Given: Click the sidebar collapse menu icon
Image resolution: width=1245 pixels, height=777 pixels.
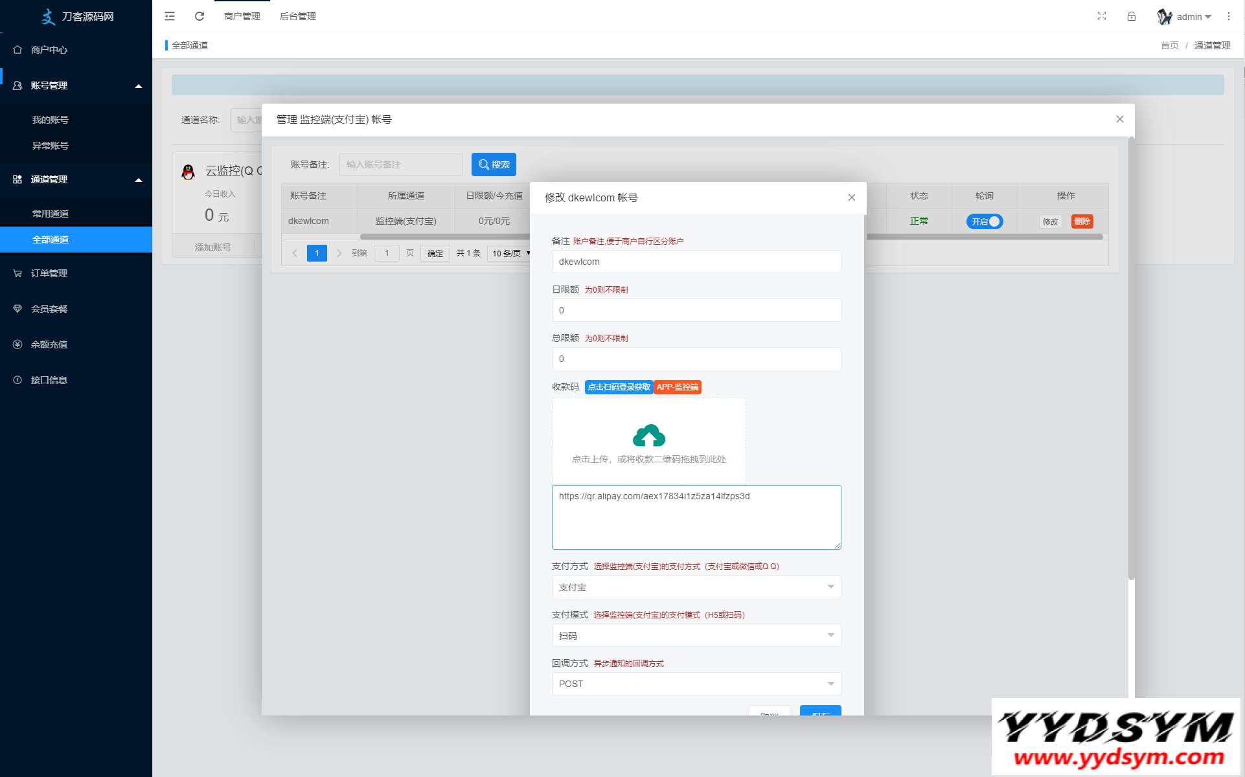Looking at the screenshot, I should (x=170, y=16).
